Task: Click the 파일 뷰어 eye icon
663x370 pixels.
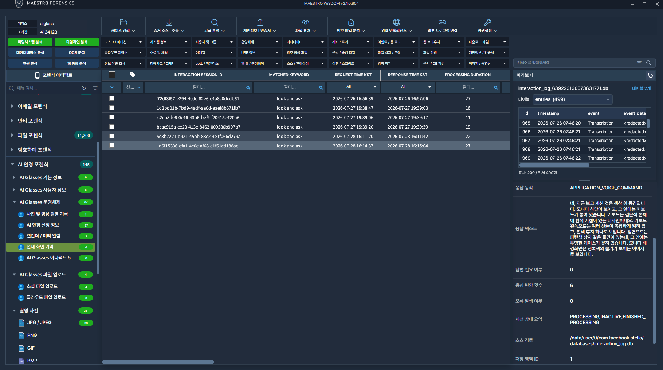Action: pos(306,22)
